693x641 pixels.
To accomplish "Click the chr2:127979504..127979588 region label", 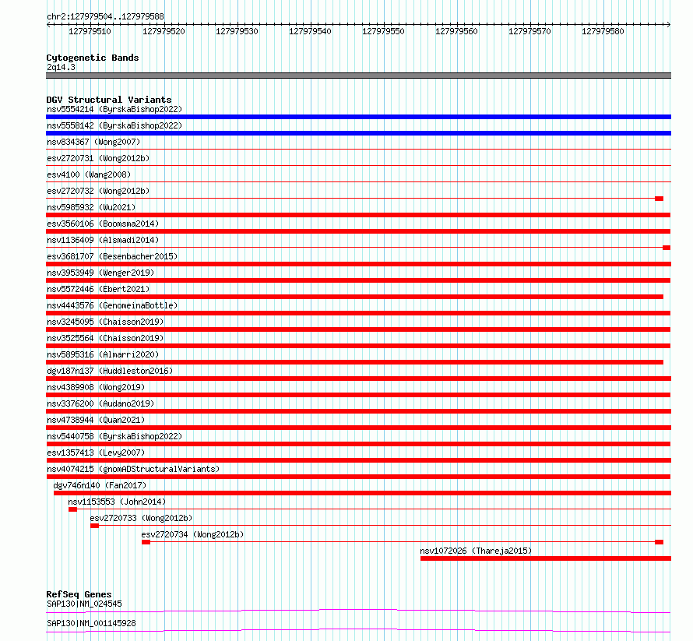I will (105, 17).
